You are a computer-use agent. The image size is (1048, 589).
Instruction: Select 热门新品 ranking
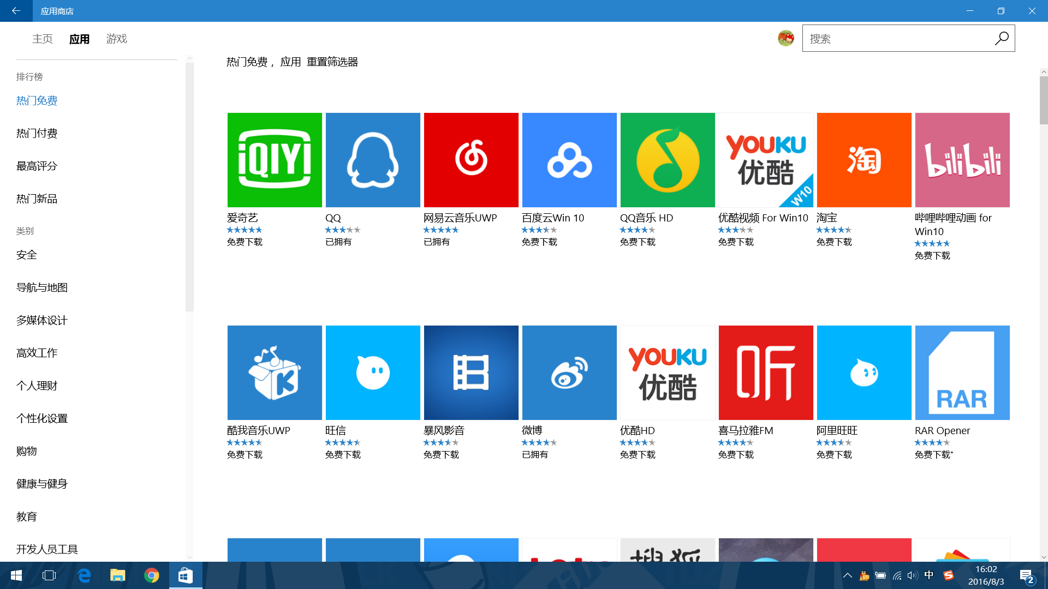37,199
